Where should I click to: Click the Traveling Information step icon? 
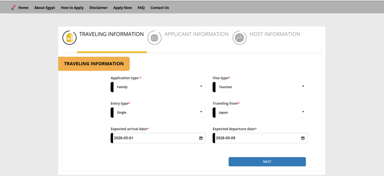(x=69, y=38)
